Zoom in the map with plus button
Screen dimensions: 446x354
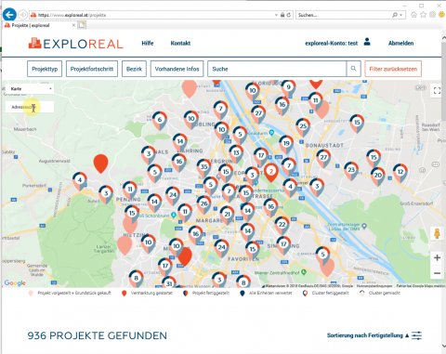pos(437,257)
